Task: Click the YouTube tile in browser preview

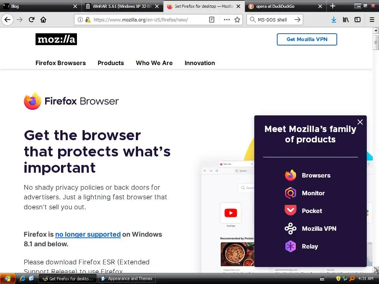Action: 231,213
